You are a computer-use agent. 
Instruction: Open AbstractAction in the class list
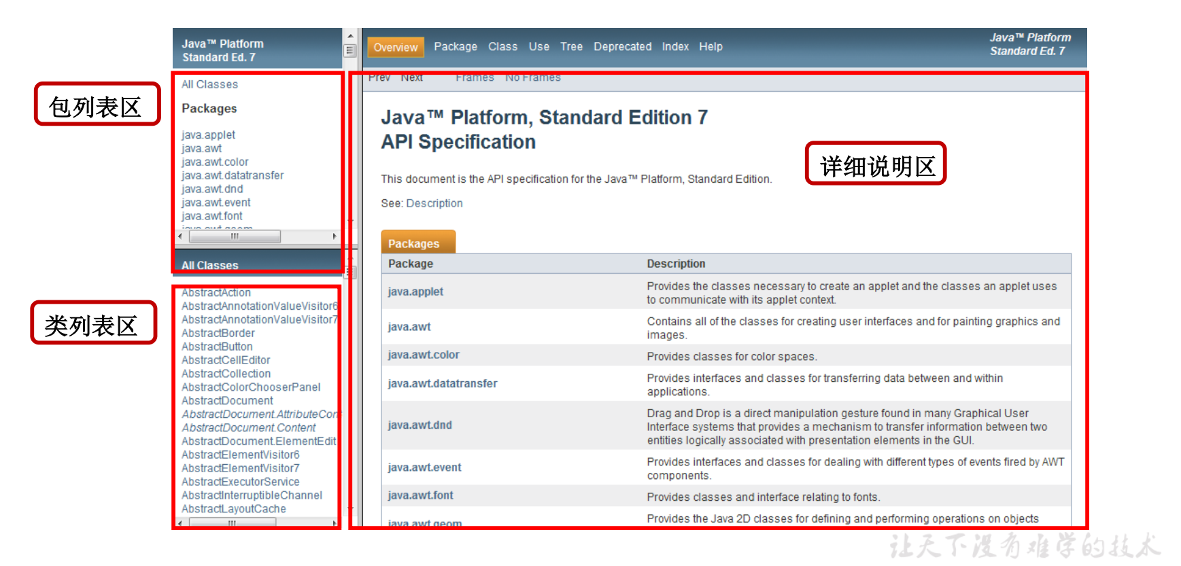pos(216,293)
